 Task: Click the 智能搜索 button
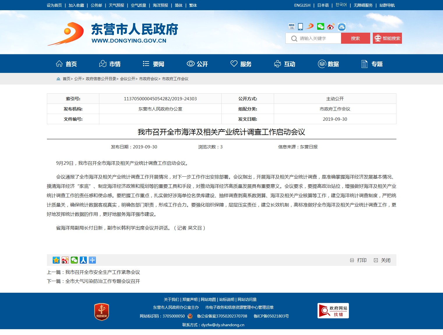click(387, 38)
